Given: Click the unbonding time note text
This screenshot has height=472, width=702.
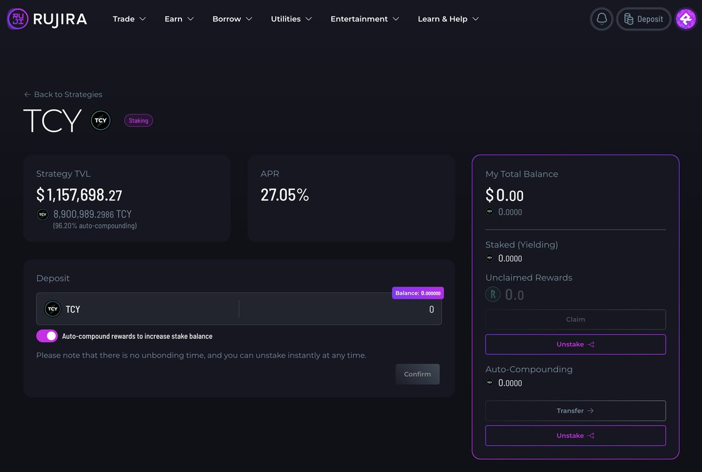Looking at the screenshot, I should (201, 355).
